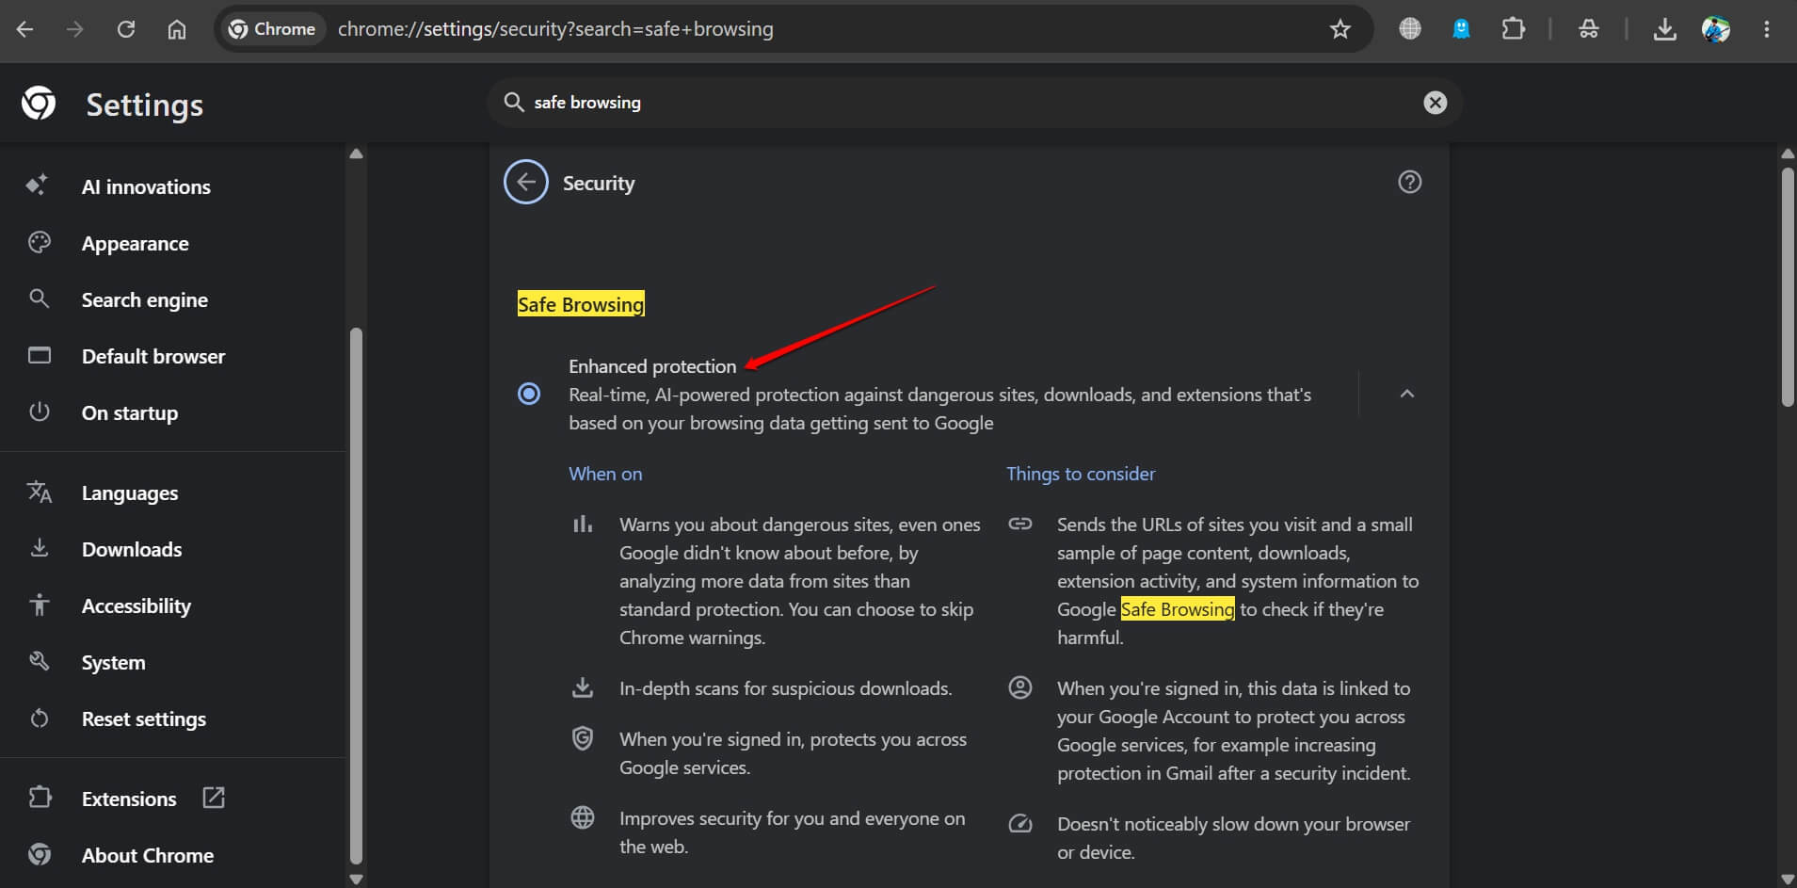Click the Search engine magnifier icon

[x=39, y=299]
